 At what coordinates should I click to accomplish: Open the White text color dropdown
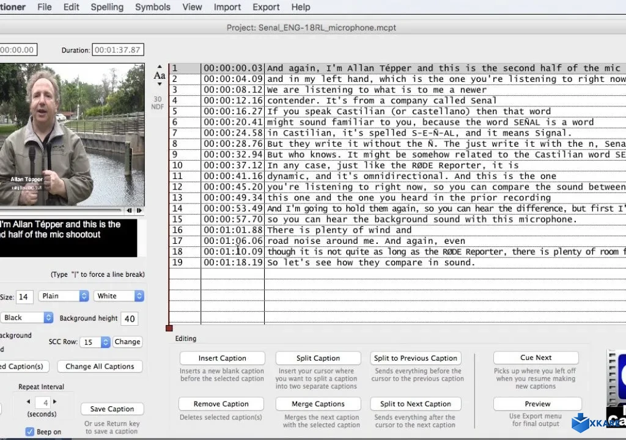point(119,296)
